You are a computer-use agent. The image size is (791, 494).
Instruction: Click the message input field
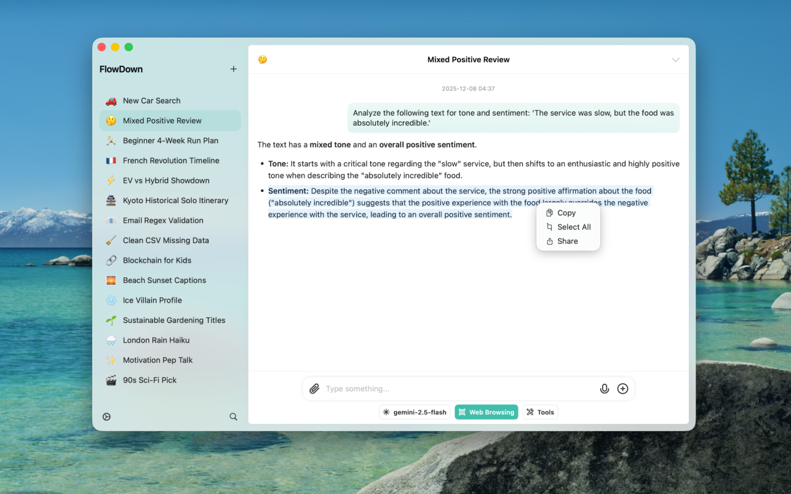click(x=431, y=388)
